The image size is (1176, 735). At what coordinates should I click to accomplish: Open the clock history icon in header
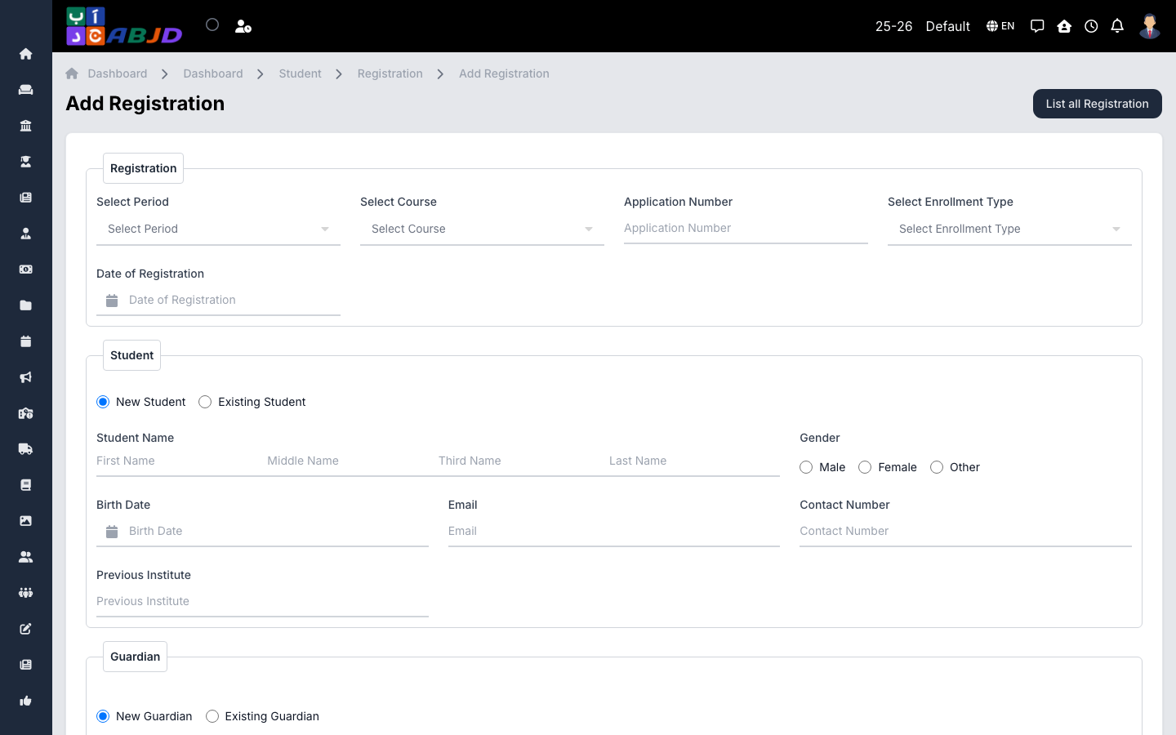pos(1091,26)
